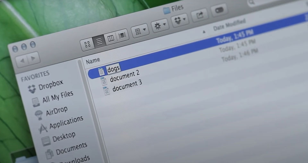308x163 pixels.
Task: Click the Documents sidebar icon
Action: click(49, 154)
